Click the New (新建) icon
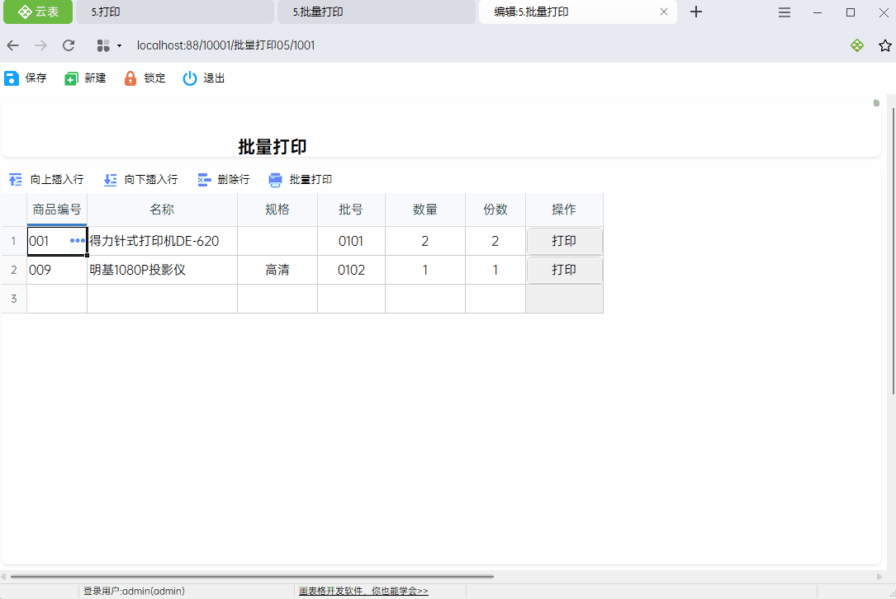 tap(71, 78)
